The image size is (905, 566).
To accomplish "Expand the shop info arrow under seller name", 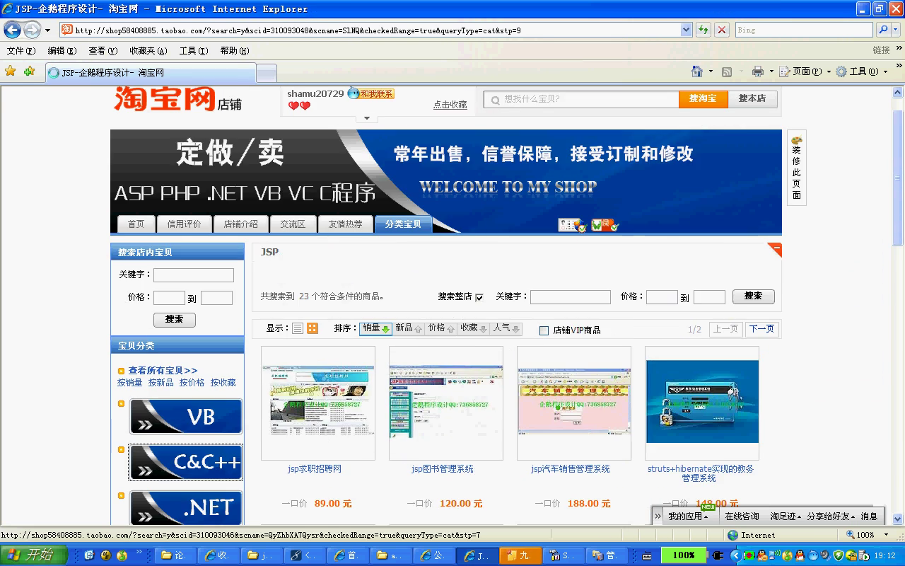I will tap(366, 118).
